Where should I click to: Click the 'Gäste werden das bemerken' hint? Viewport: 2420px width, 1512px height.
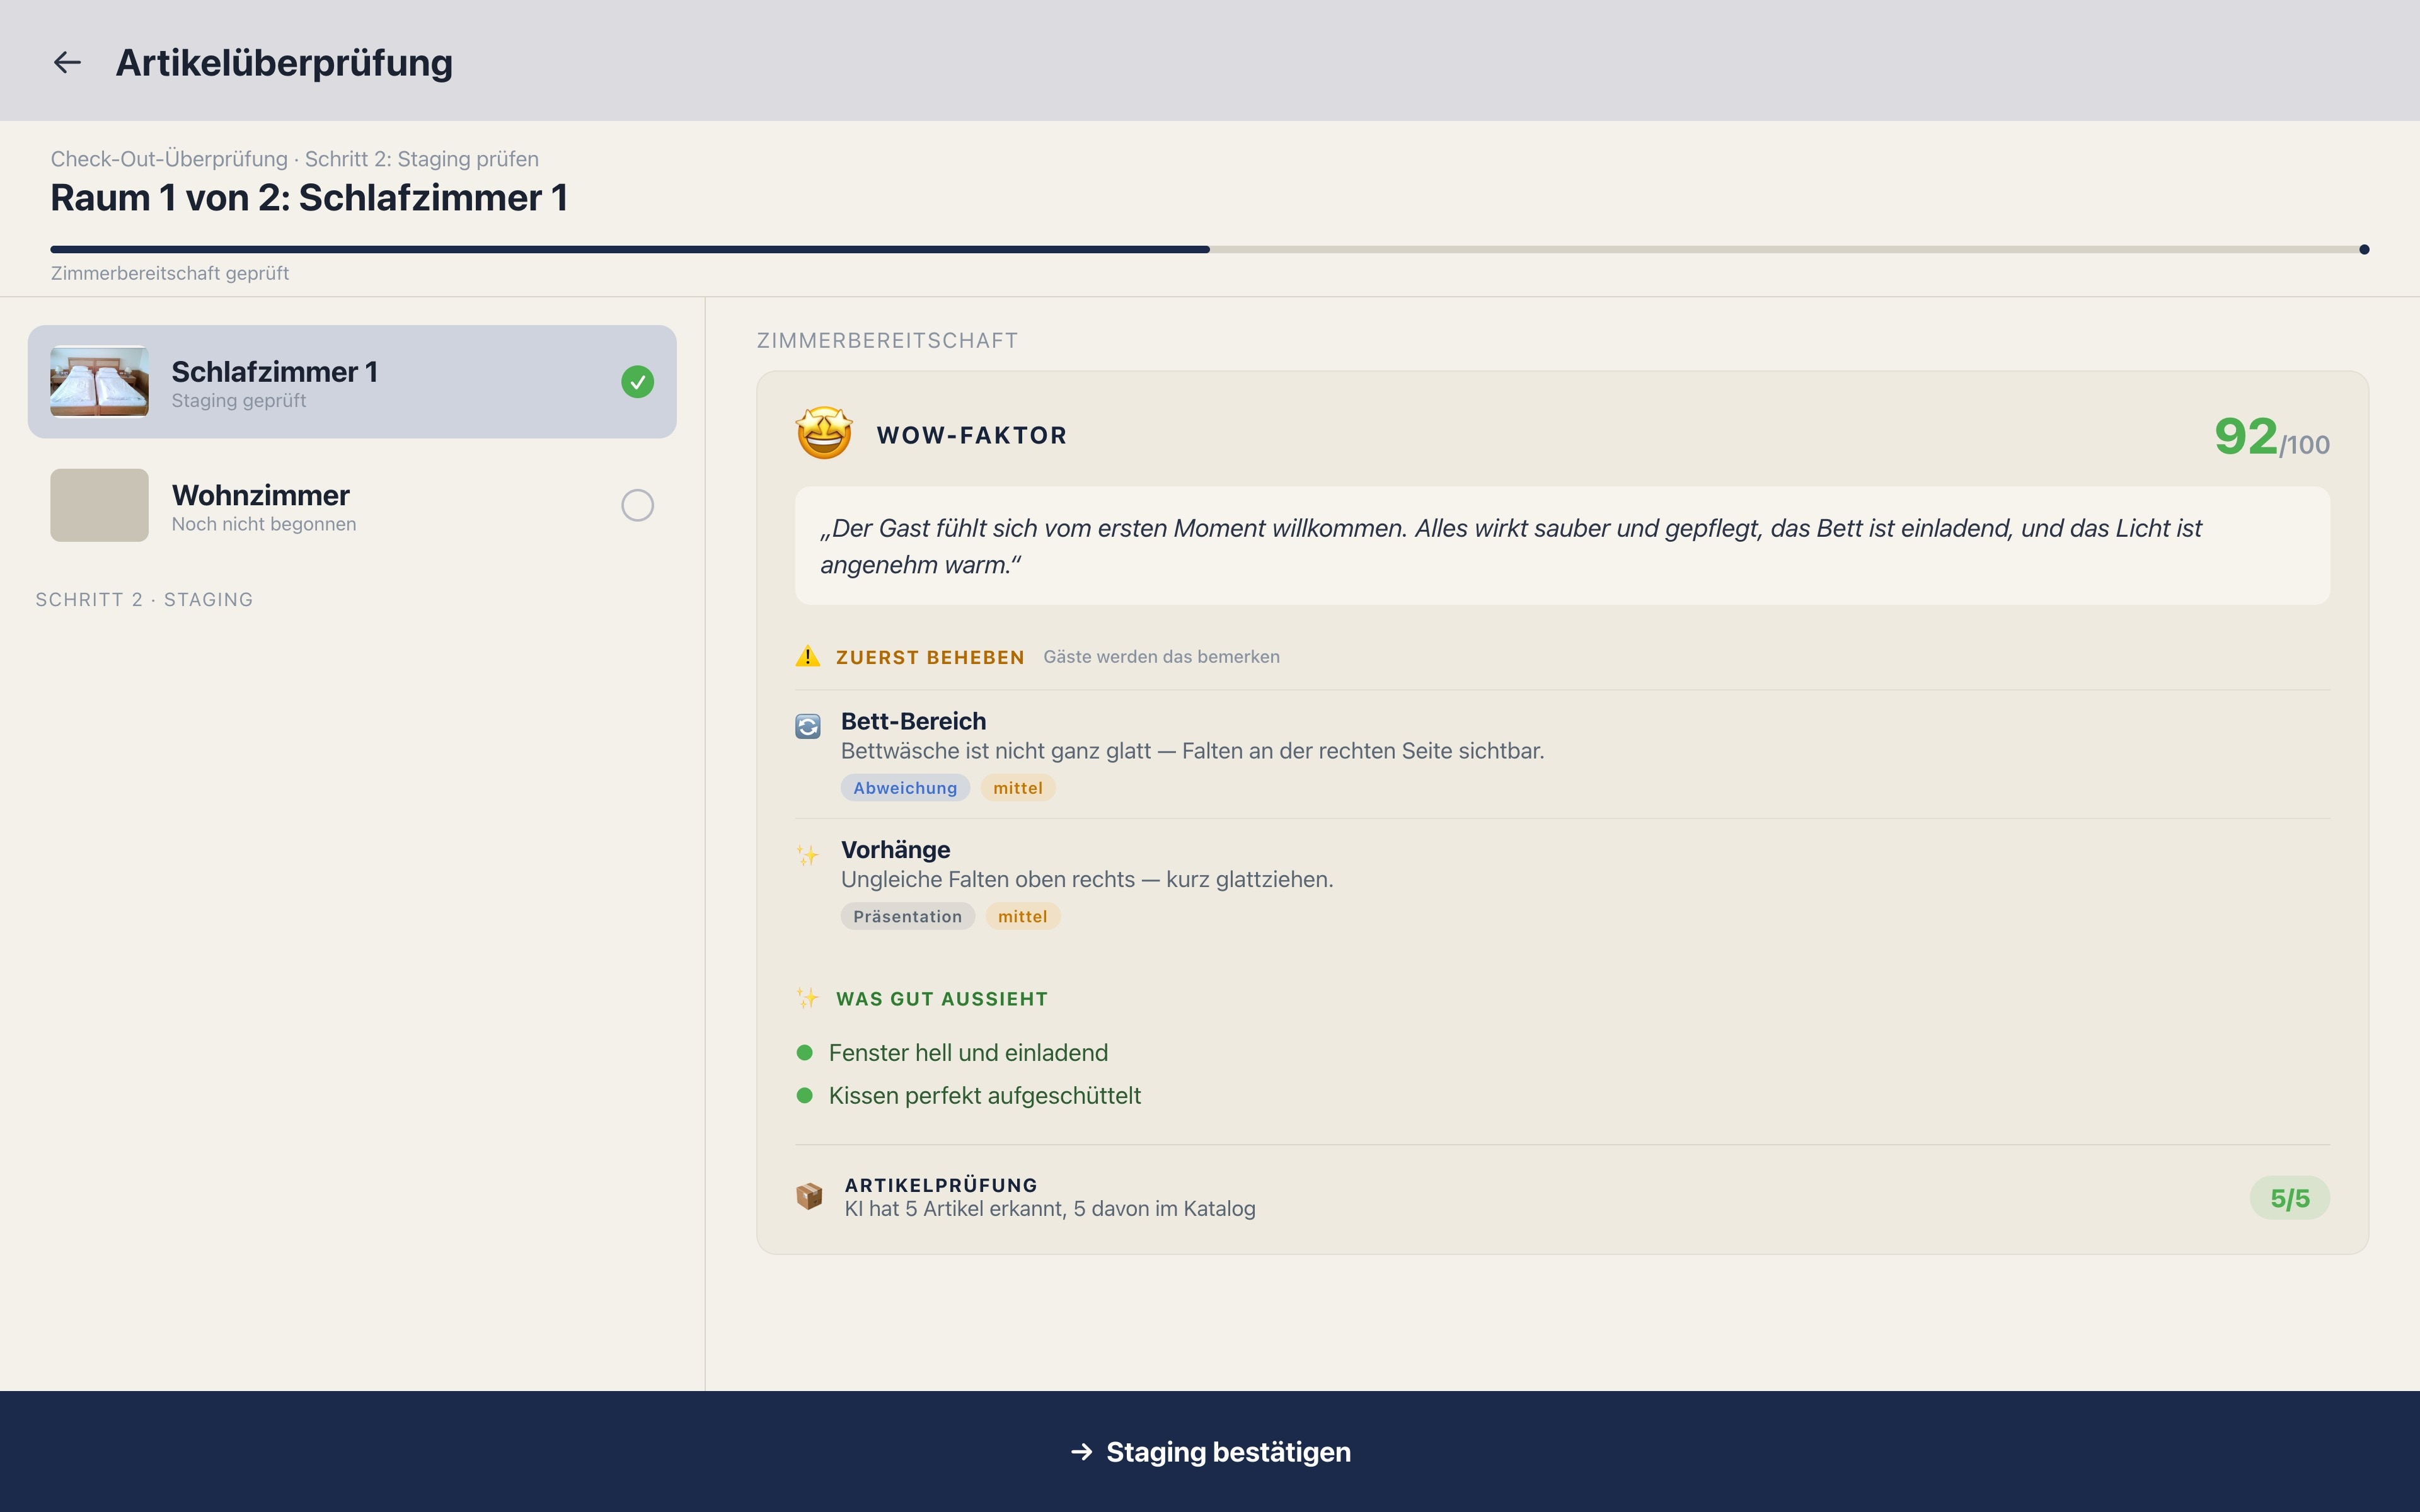coord(1161,657)
